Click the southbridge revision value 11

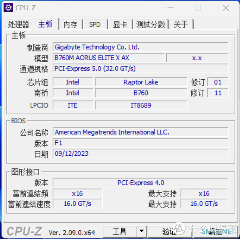click(218, 93)
